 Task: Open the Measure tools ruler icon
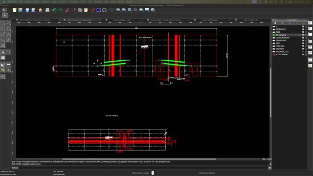pos(8,65)
